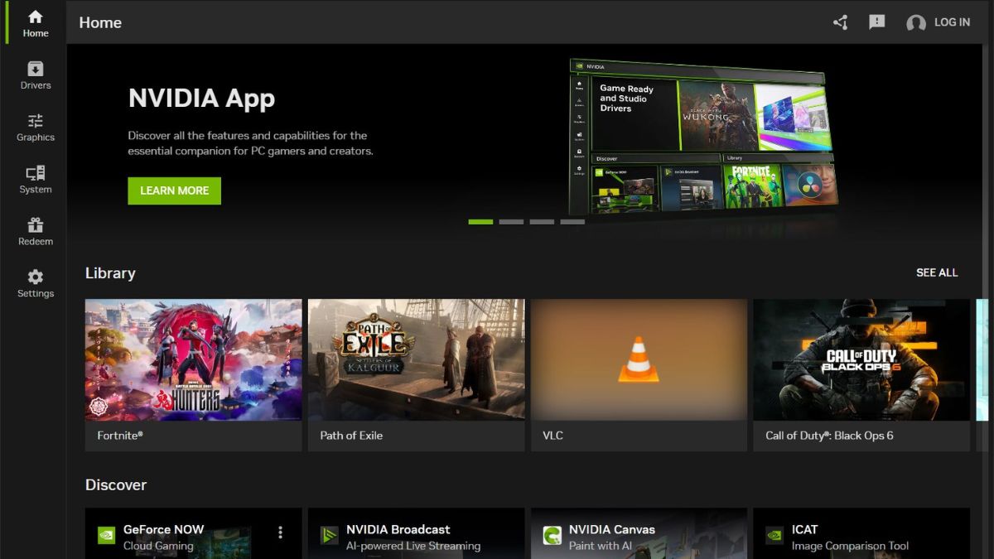Click the VLC title text
The height and width of the screenshot is (559, 994).
point(552,436)
